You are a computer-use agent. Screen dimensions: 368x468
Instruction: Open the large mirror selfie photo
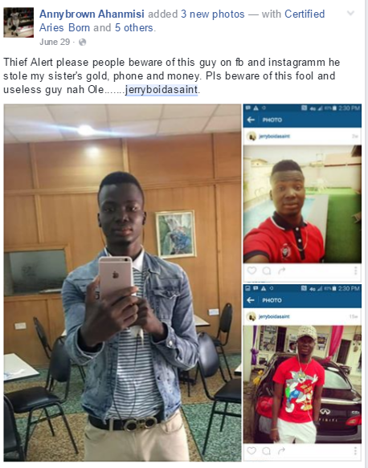pos(122,283)
